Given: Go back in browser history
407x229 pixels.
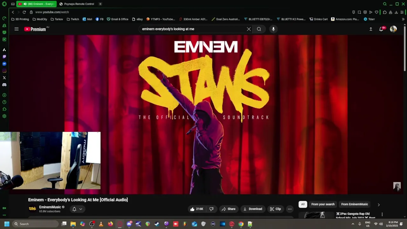Looking at the screenshot, I should coord(13,12).
